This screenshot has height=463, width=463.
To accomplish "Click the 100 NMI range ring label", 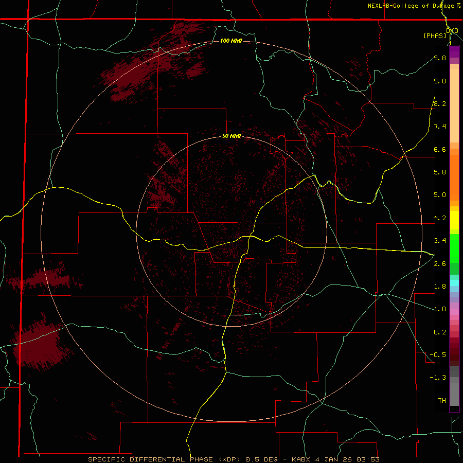I will click(x=231, y=41).
